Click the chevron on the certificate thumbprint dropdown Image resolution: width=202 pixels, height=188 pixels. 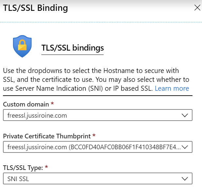(185, 147)
